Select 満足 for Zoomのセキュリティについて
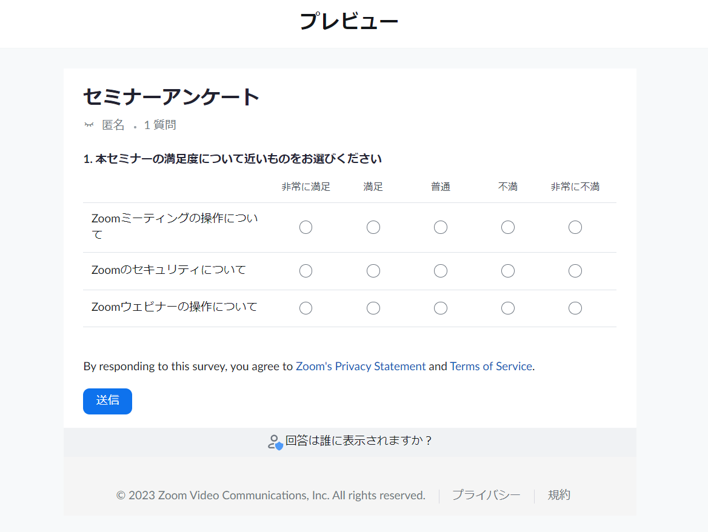The height and width of the screenshot is (532, 708). 373,271
